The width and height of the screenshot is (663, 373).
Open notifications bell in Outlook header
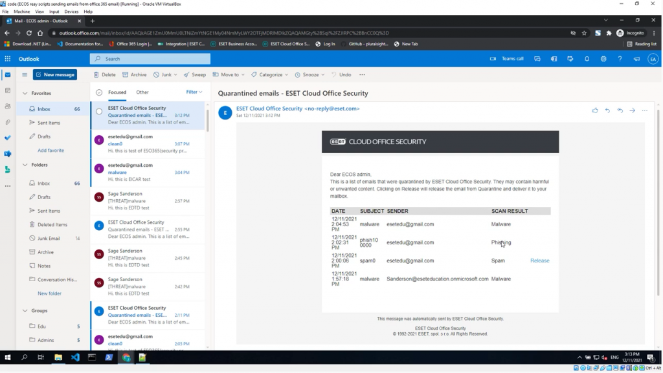tap(587, 59)
